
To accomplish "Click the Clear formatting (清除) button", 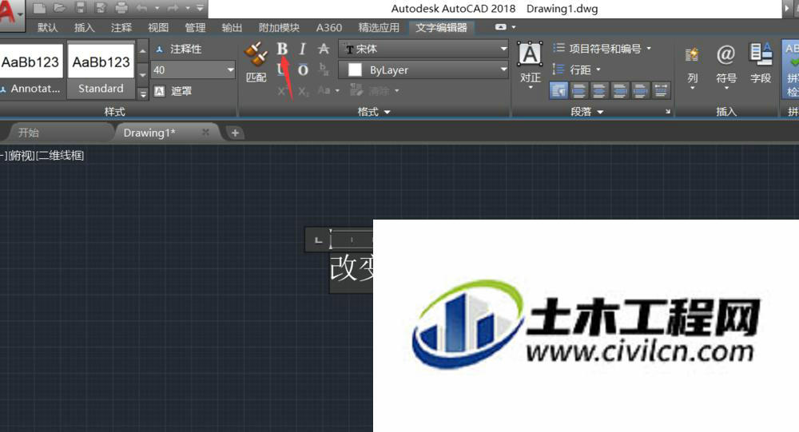I will (374, 91).
